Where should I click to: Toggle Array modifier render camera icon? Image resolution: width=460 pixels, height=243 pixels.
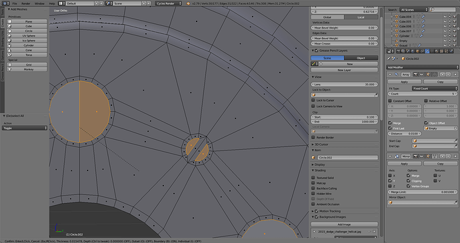(x=415, y=75)
